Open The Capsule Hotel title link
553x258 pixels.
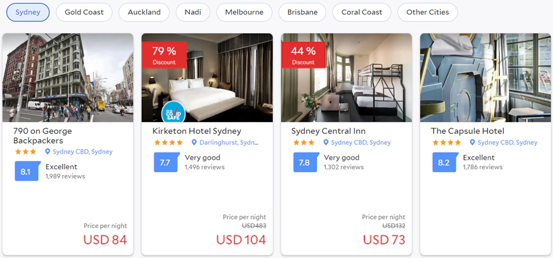(467, 131)
